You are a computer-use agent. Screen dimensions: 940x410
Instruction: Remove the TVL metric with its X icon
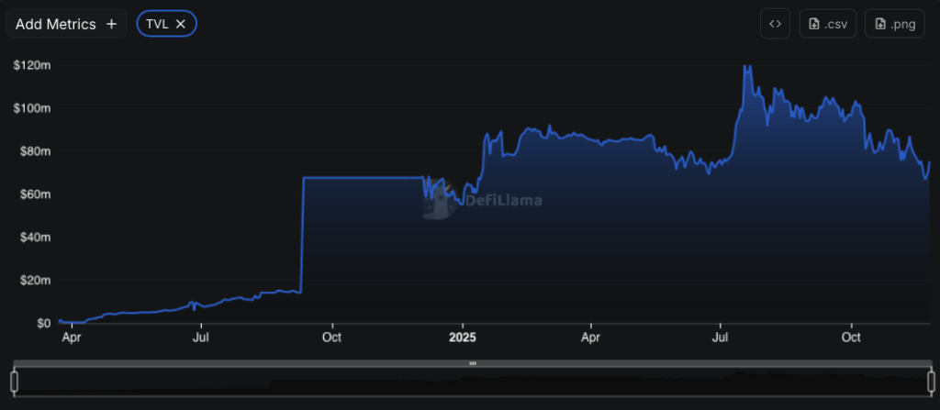point(181,24)
